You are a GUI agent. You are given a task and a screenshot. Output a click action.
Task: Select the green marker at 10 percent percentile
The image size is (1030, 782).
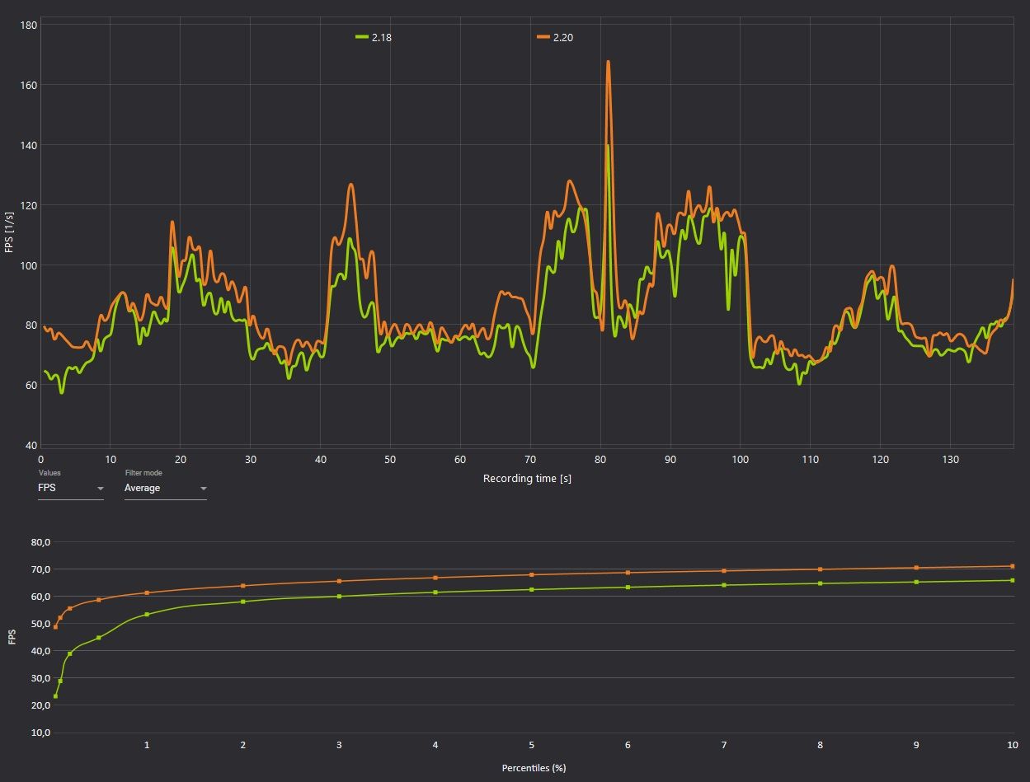1012,580
